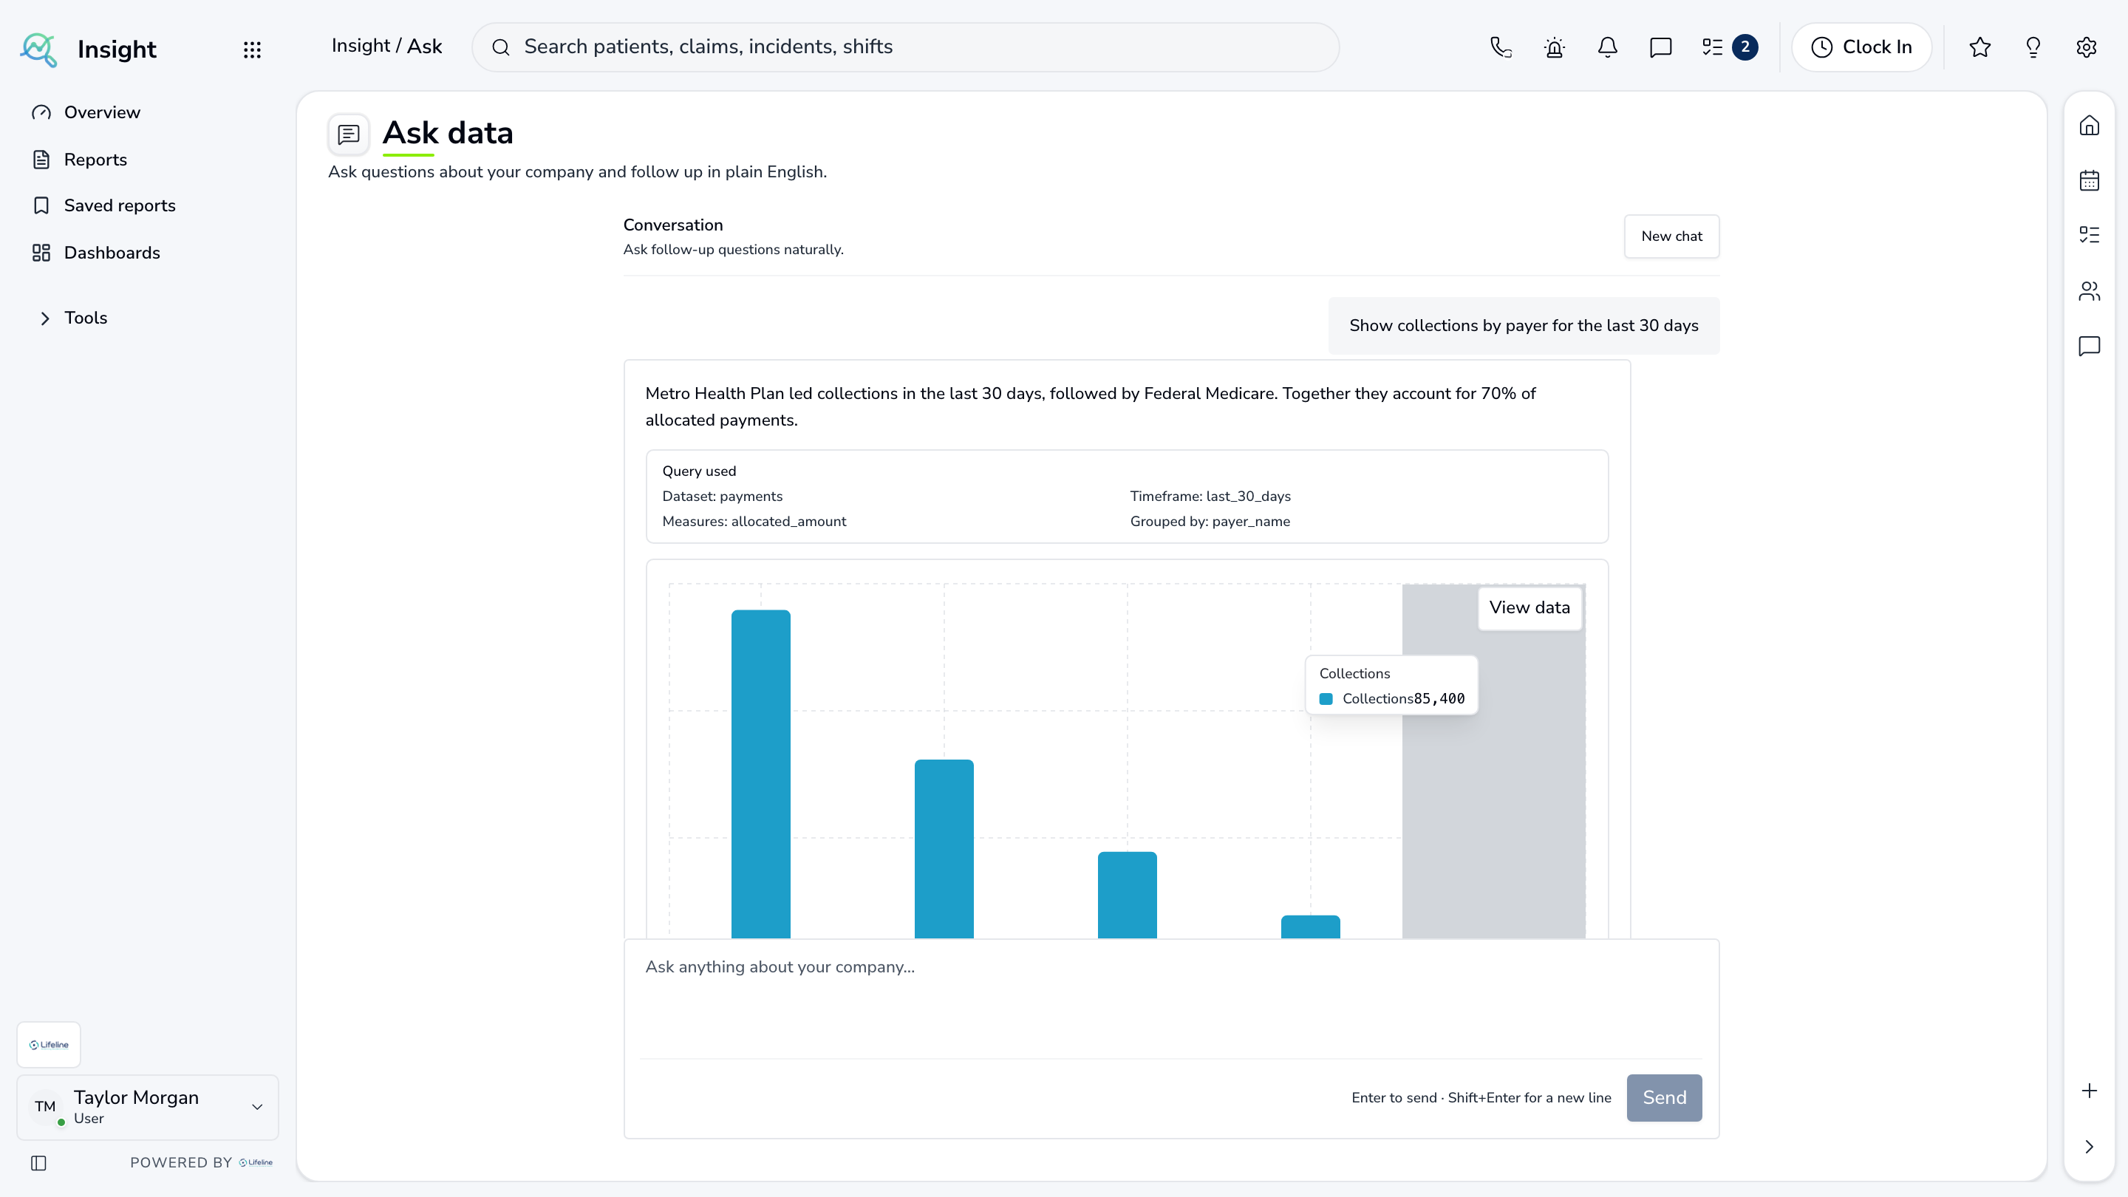Viewport: 2128px width, 1197px height.
Task: Expand the right rail chevron arrow
Action: click(x=2089, y=1147)
